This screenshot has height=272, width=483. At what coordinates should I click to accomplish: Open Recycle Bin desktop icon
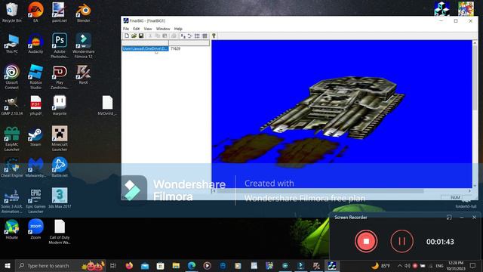tap(12, 13)
